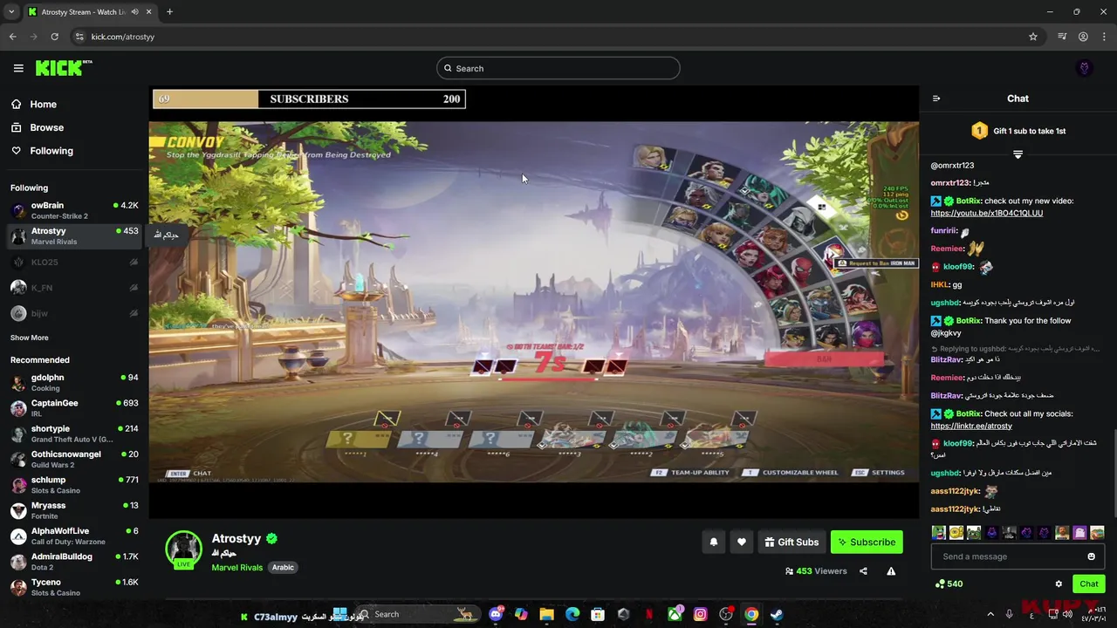This screenshot has height=628, width=1117.
Task: Go back in the browser
Action: 12,37
